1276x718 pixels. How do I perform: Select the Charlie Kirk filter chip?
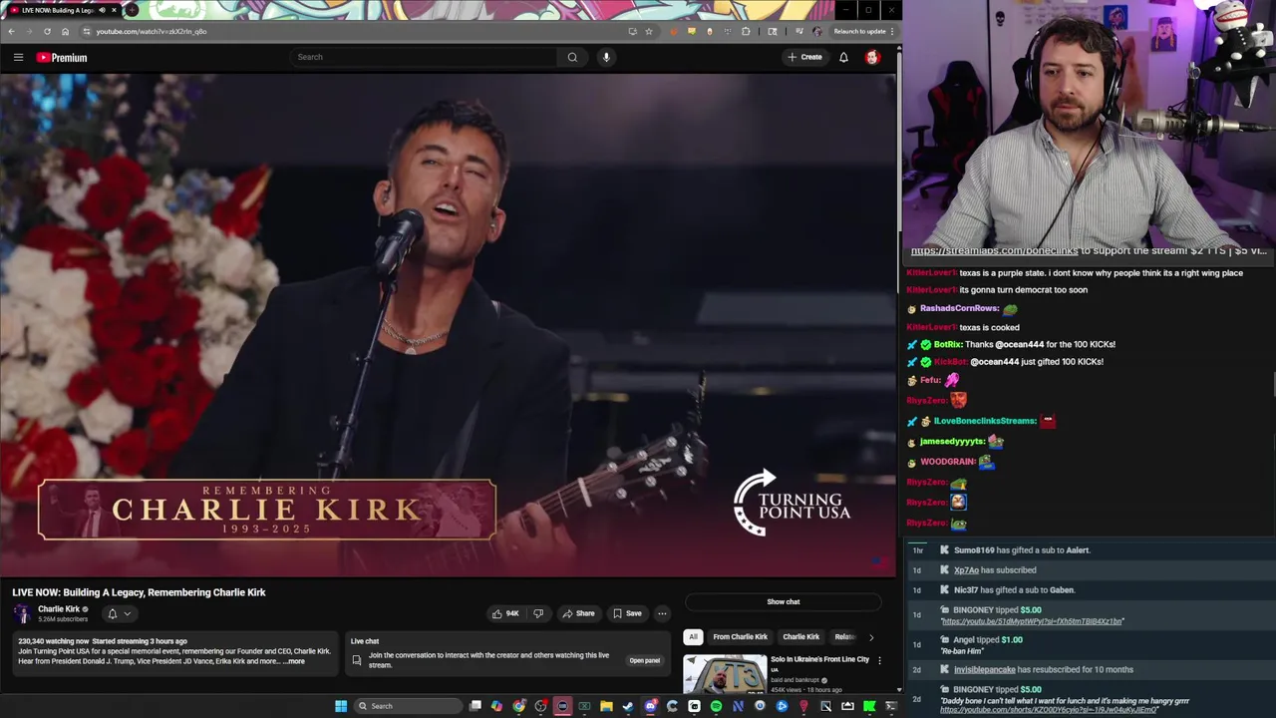click(800, 637)
